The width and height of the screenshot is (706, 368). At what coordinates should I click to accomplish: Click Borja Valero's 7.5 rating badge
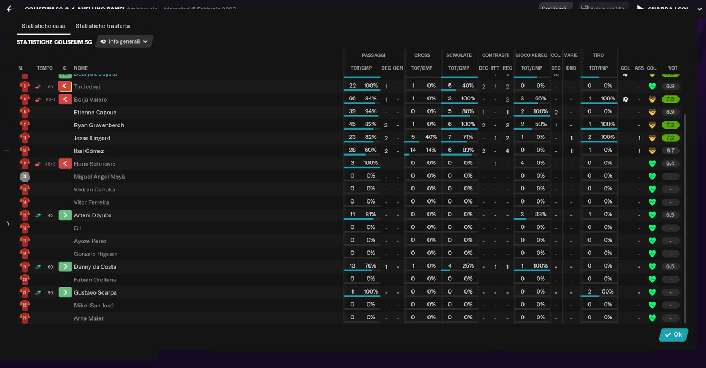pos(670,99)
